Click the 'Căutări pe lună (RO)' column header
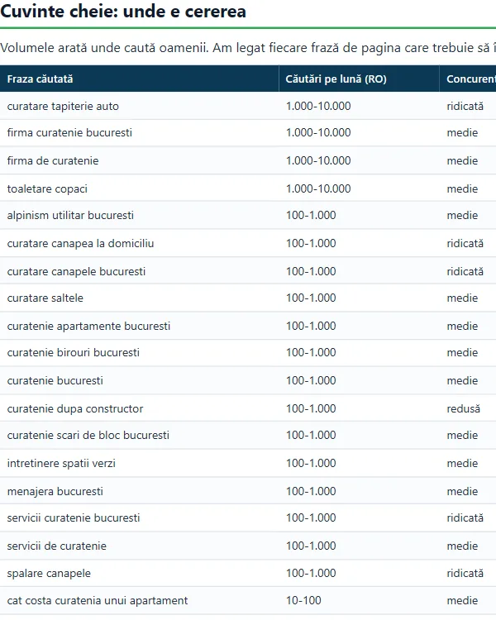496x620 pixels. pos(359,79)
